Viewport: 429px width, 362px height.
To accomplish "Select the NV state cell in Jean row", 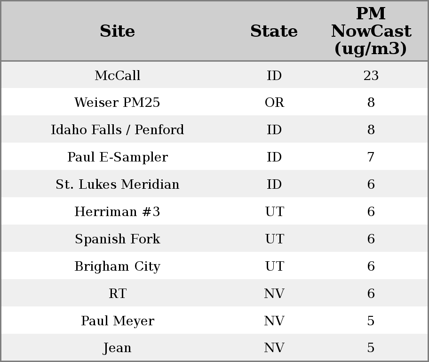I will (274, 348).
